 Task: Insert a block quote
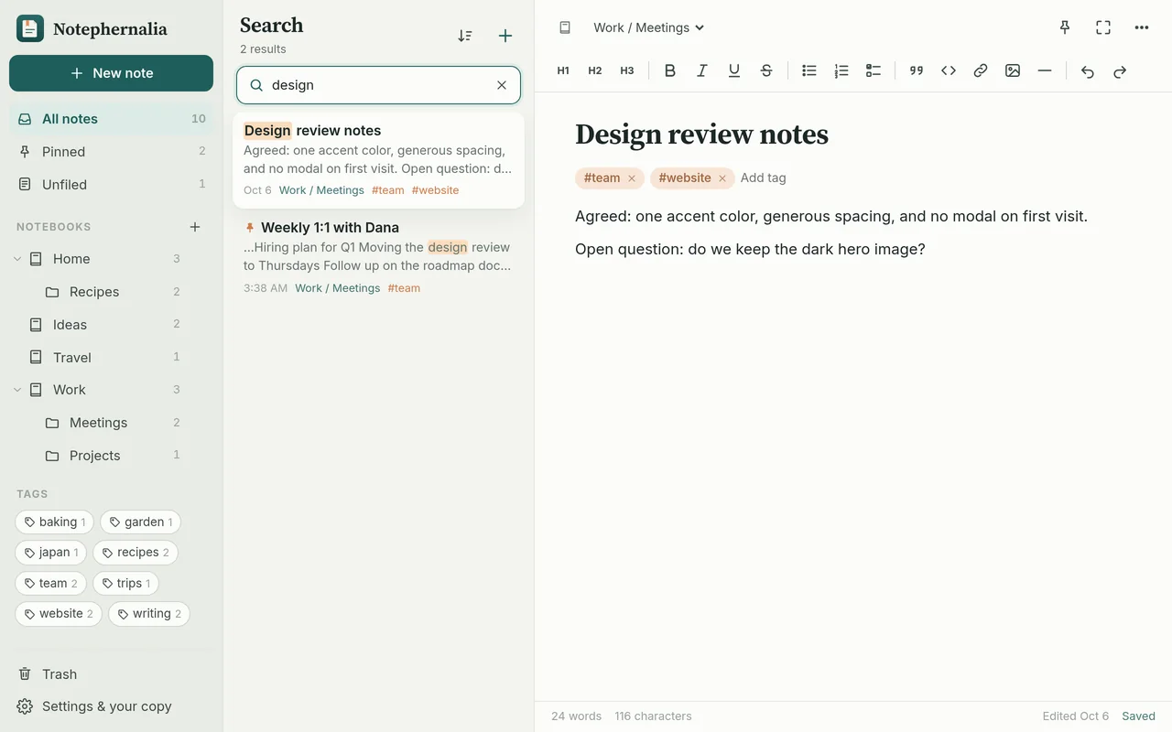pyautogui.click(x=917, y=70)
